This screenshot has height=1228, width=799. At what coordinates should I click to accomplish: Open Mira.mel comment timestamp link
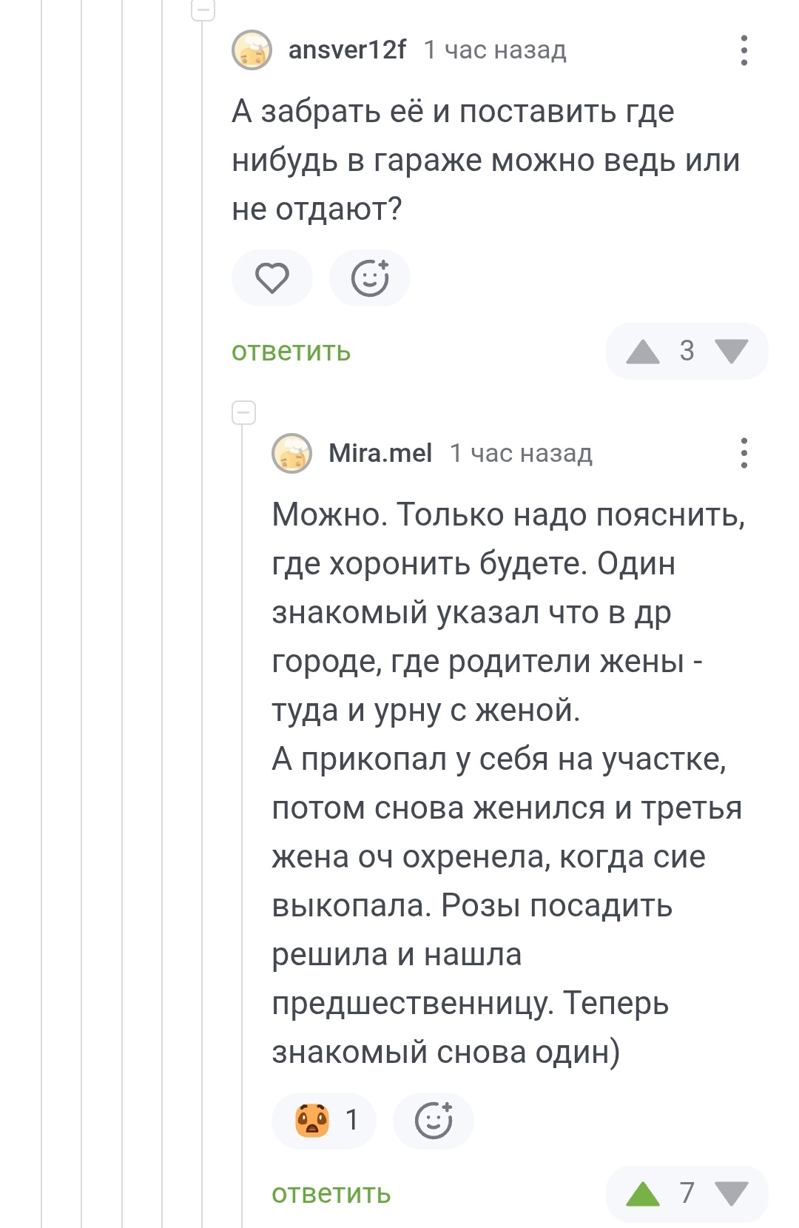click(521, 453)
